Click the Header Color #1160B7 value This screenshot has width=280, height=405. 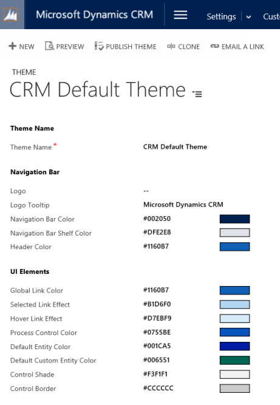(x=156, y=246)
